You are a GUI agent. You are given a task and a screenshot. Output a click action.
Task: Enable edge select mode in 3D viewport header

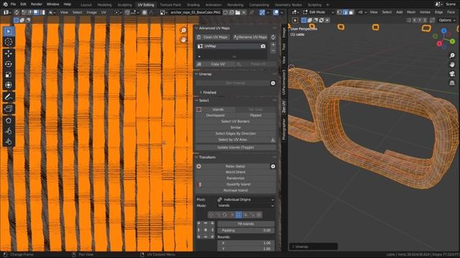345,12
